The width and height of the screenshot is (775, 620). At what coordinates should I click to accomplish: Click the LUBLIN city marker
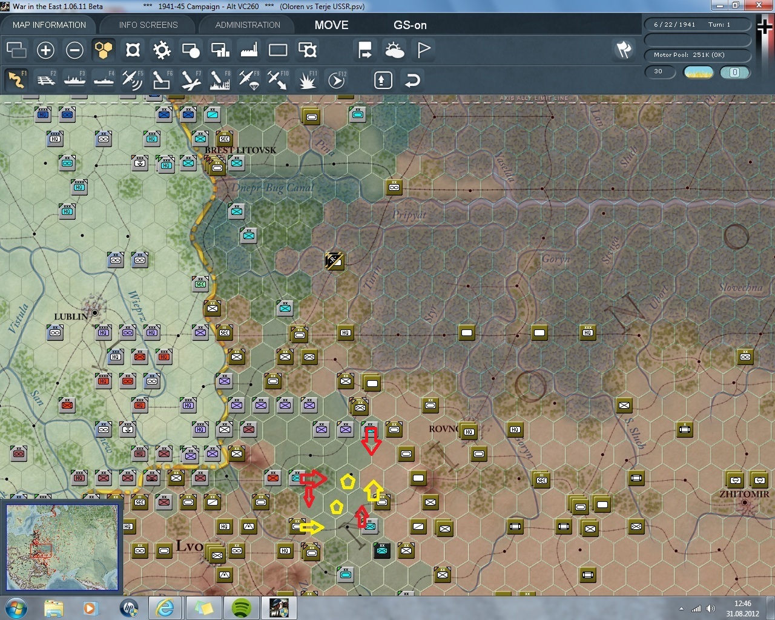click(94, 313)
